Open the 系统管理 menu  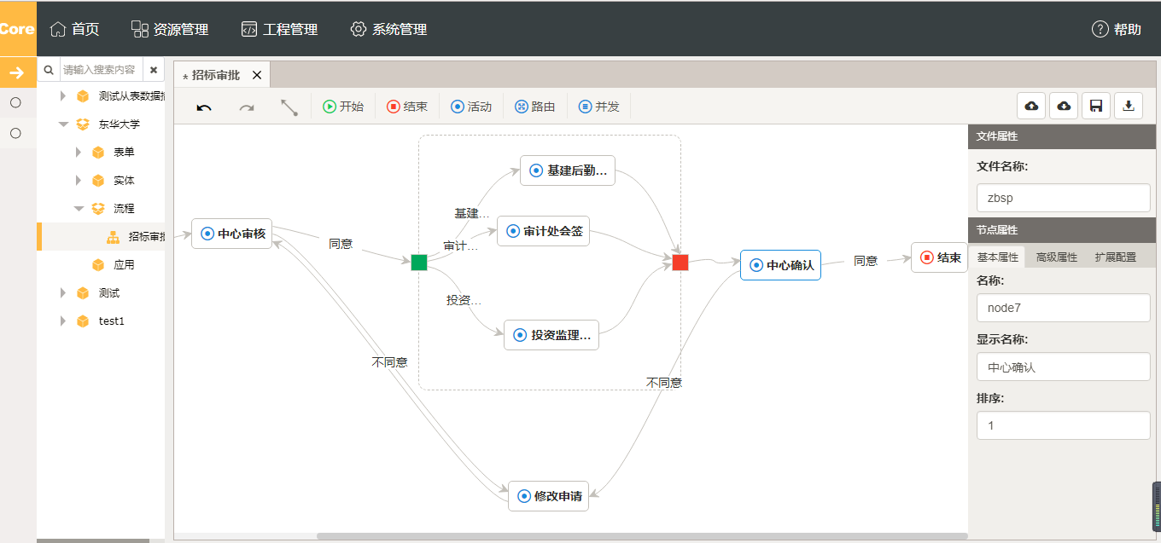pos(388,29)
